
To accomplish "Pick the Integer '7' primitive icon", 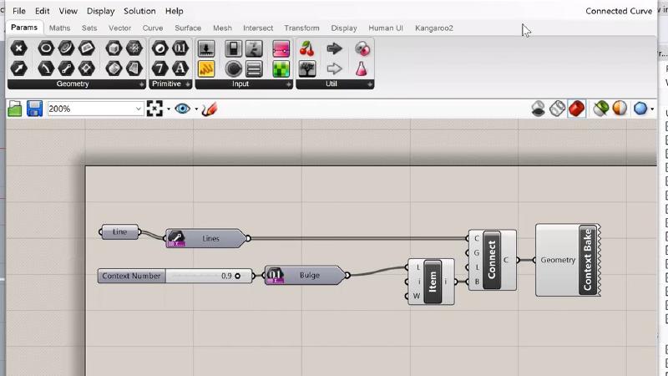I will click(x=159, y=68).
